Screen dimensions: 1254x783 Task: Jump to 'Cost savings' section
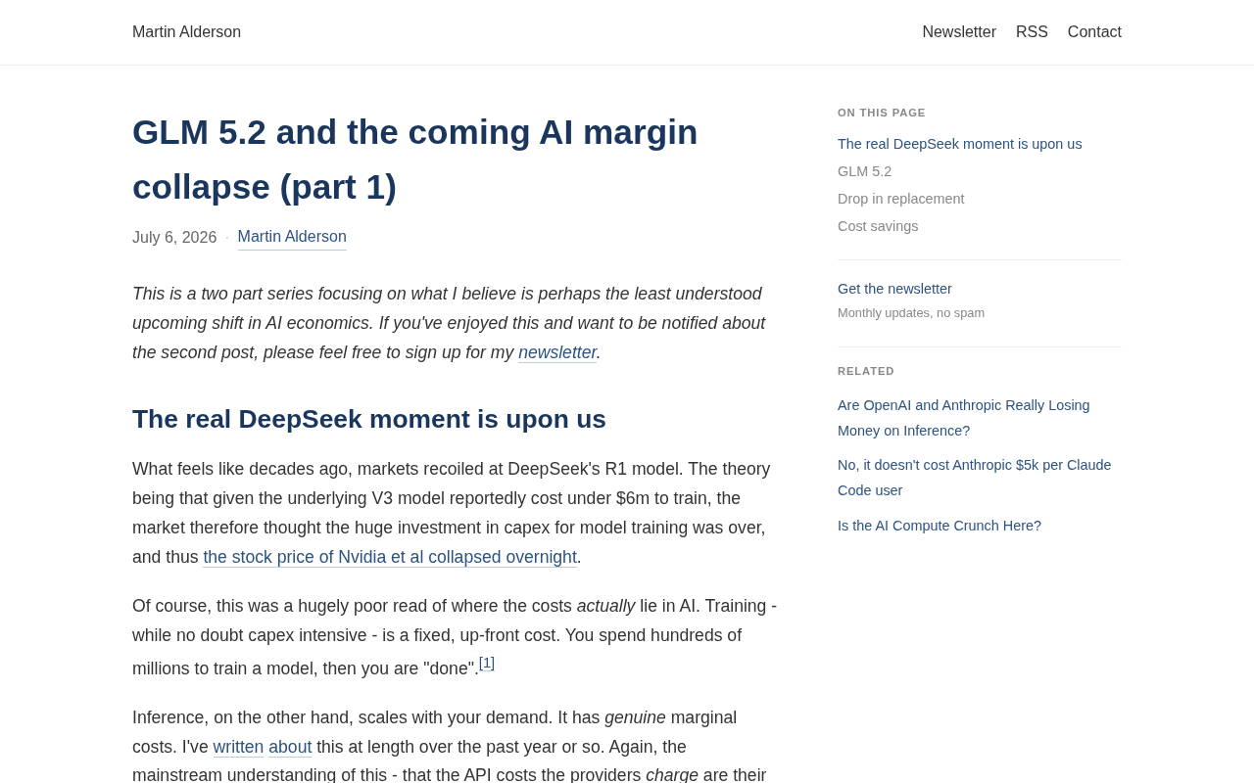click(x=878, y=226)
